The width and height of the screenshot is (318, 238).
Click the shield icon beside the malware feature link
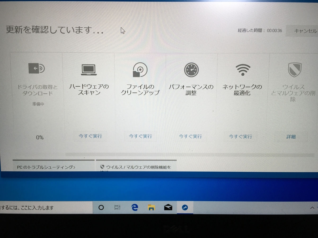click(x=103, y=167)
